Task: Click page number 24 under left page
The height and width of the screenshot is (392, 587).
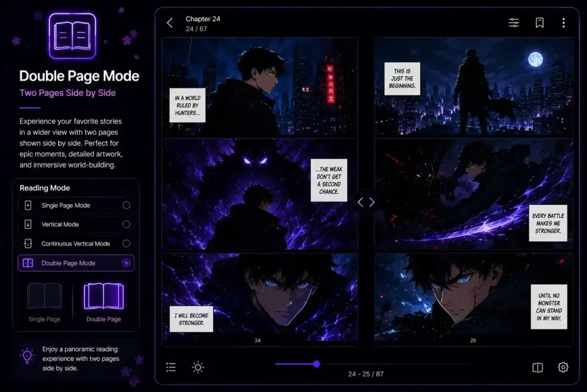Action: coord(257,340)
